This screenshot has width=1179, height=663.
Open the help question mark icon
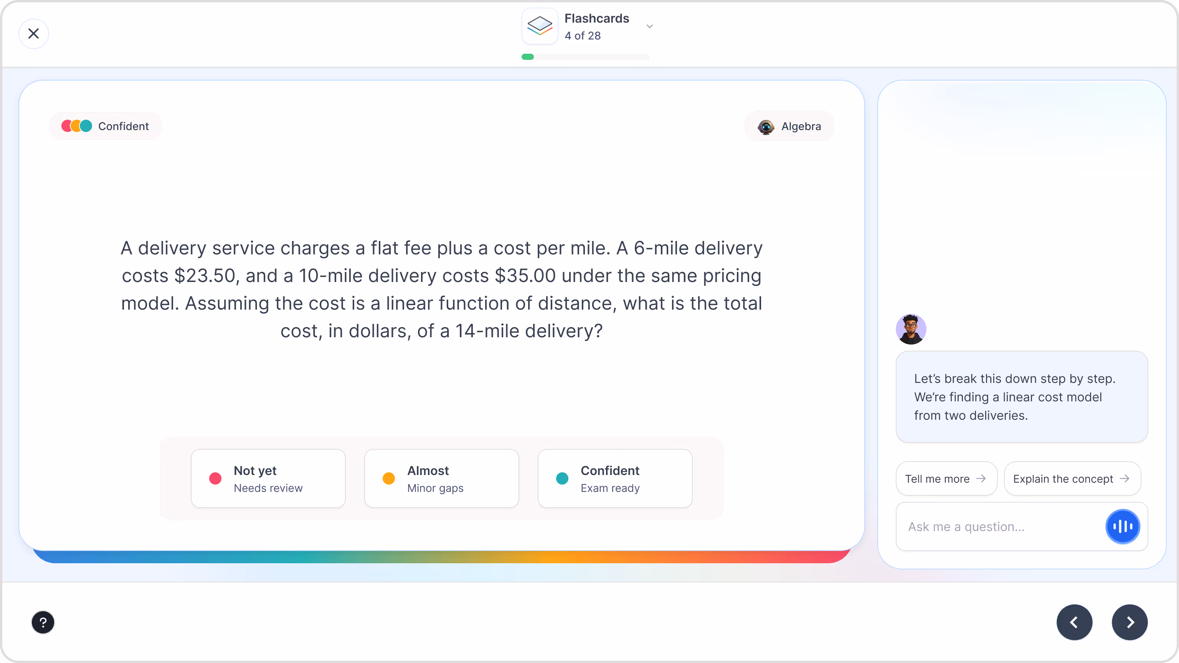pos(43,622)
